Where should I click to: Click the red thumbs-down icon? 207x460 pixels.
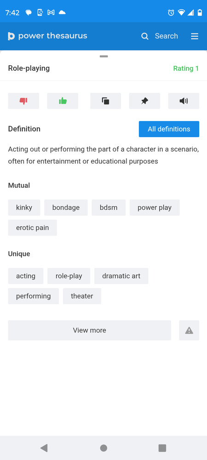23,101
